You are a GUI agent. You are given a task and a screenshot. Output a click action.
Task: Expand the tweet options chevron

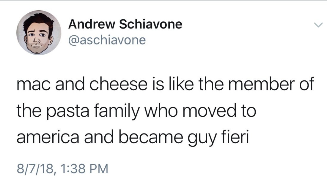[318, 26]
